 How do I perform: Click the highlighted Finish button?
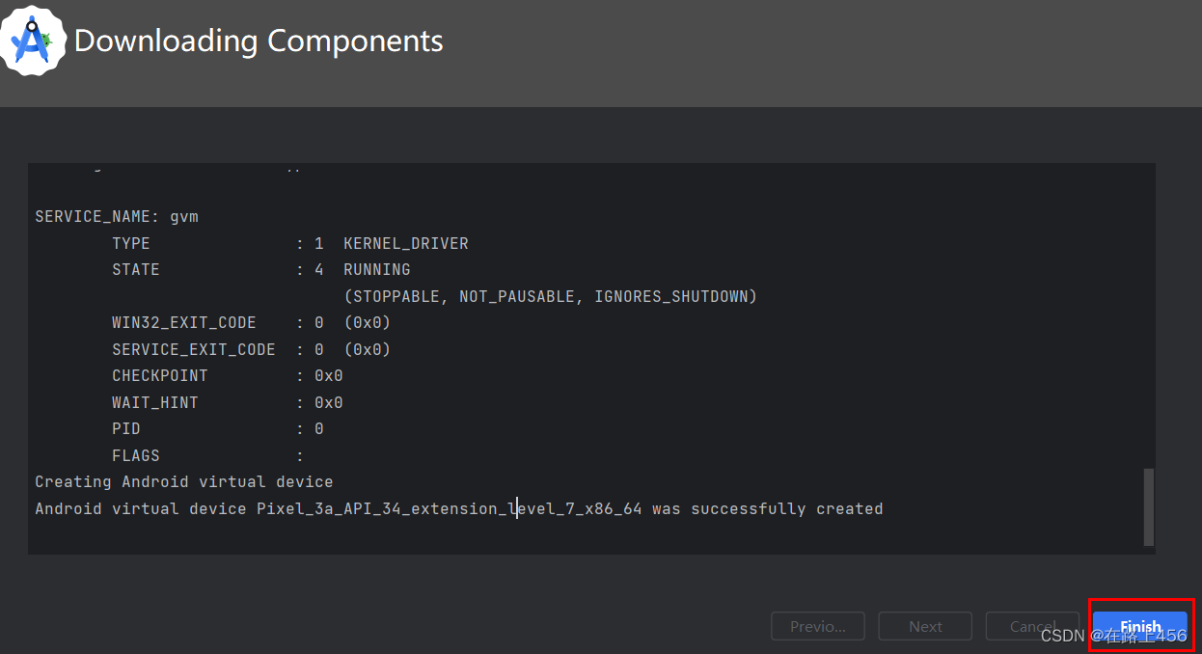pos(1139,626)
